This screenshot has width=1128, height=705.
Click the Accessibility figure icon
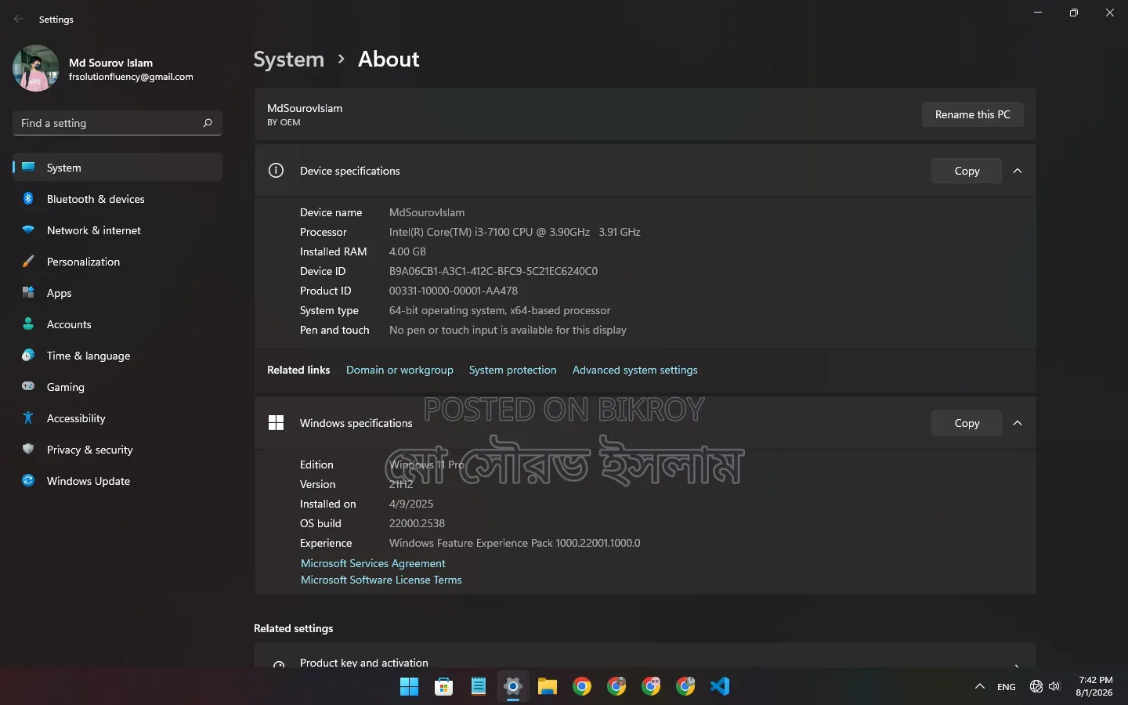pyautogui.click(x=28, y=418)
